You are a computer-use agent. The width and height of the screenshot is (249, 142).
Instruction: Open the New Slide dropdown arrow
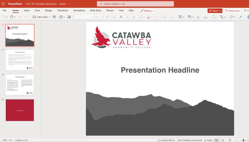[50, 17]
